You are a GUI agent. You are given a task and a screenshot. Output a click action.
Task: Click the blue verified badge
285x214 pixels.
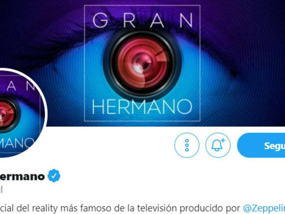pos(54,175)
